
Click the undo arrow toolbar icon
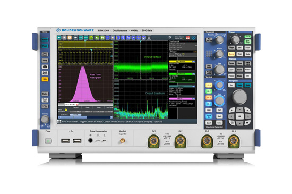pyautogui.click(x=59, y=38)
